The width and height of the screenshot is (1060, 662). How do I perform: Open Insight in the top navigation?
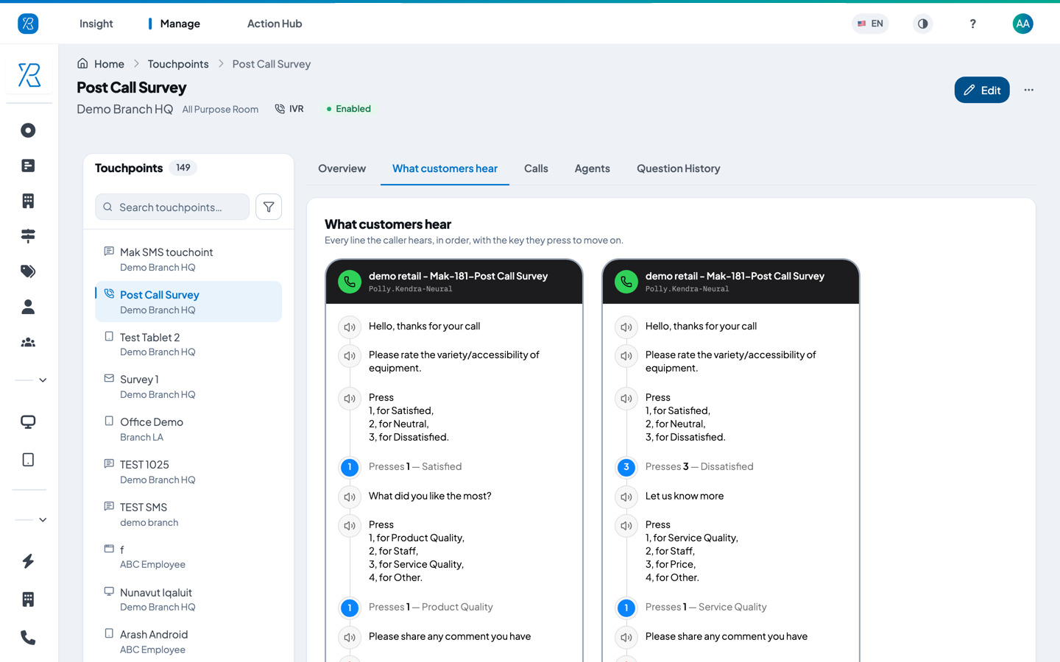tap(96, 24)
